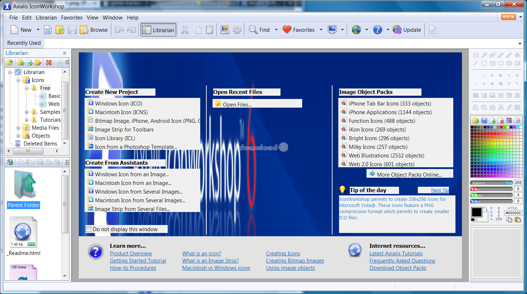The width and height of the screenshot is (527, 294).
Task: Close the Librarian panel
Action: [x=64, y=53]
